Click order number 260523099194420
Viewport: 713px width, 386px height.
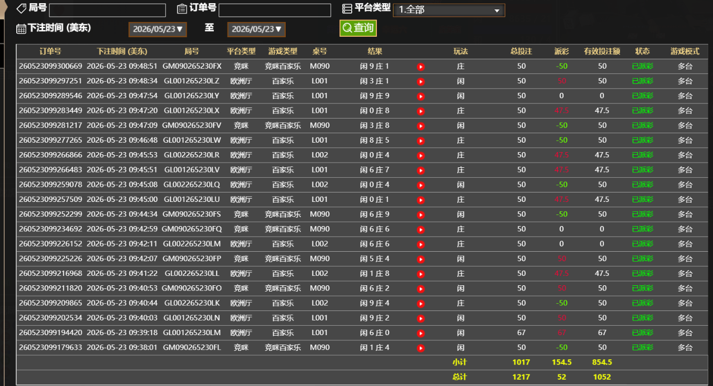(50, 333)
